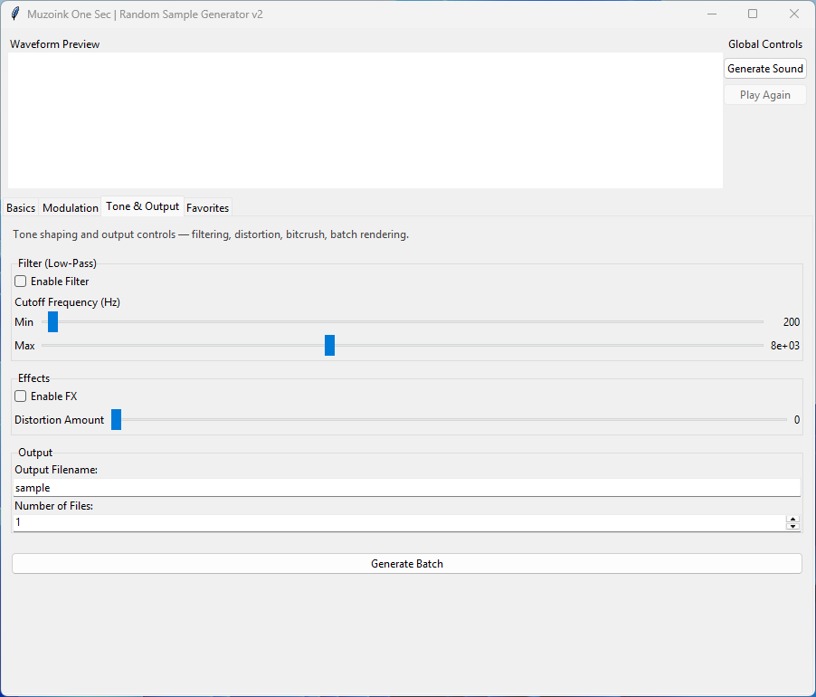
Task: Click the Play Again button
Action: (x=765, y=95)
